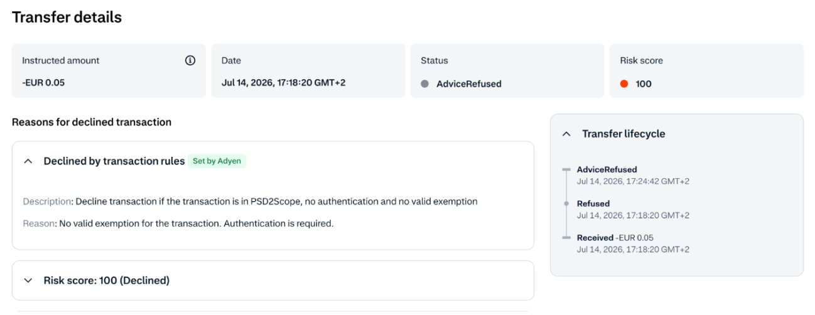Select the AdviceRefused lifecycle event
The image size is (815, 315).
(x=633, y=175)
